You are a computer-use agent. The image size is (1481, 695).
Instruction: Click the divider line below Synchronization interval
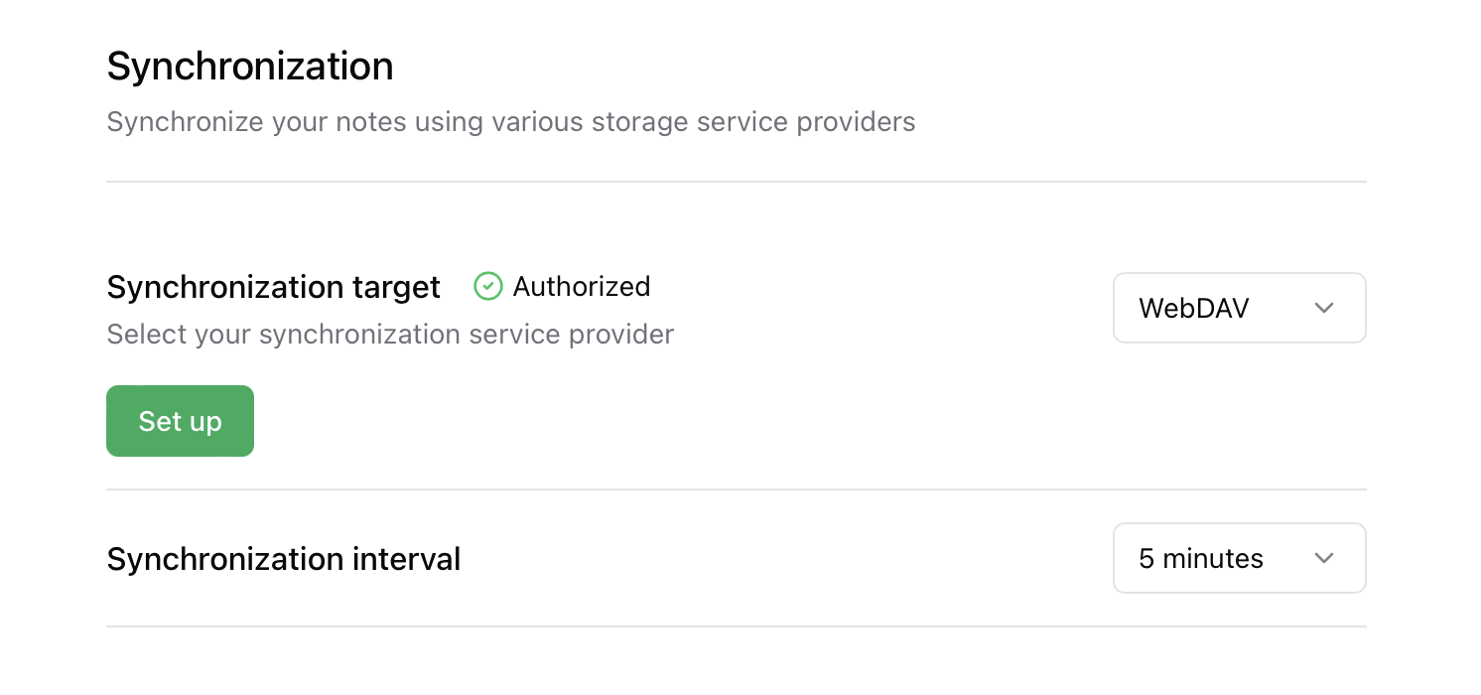point(736,626)
